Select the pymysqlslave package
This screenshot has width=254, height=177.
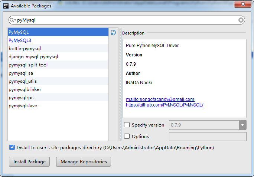pyautogui.click(x=58, y=106)
